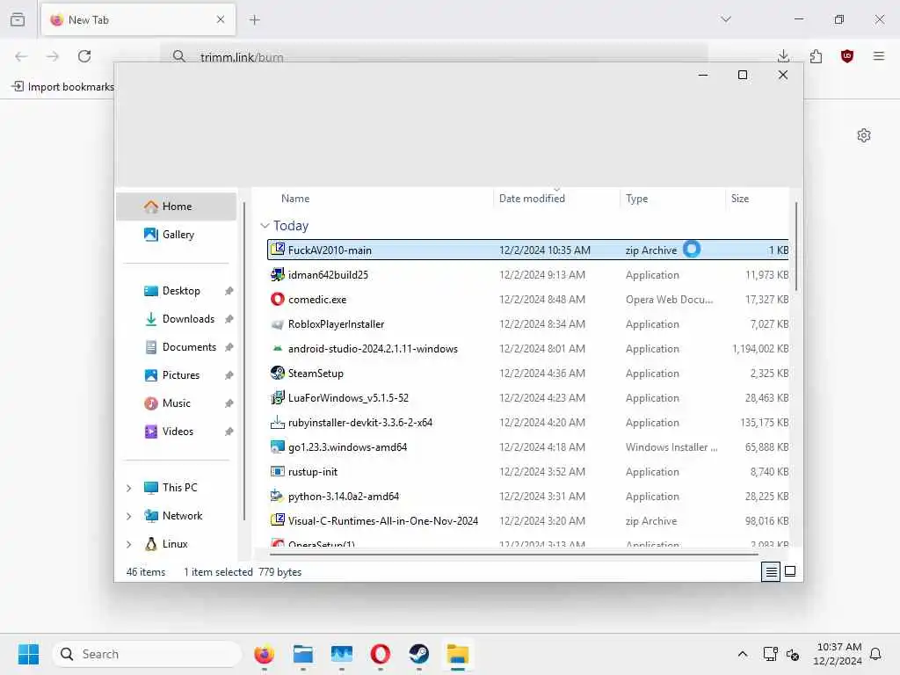The image size is (900, 675).
Task: Select the New Tab browser tab
Action: click(138, 20)
